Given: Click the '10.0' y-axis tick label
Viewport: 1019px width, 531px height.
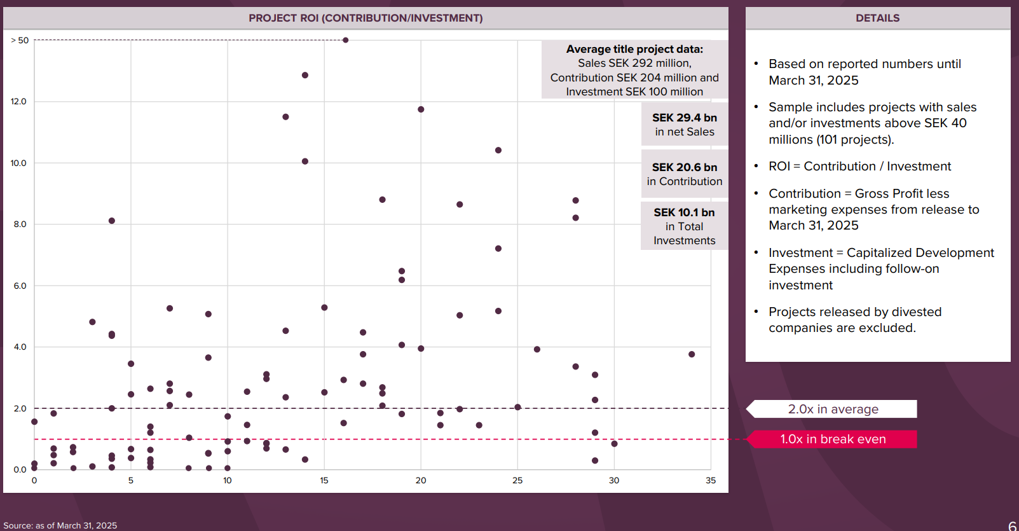Looking at the screenshot, I should (x=18, y=163).
